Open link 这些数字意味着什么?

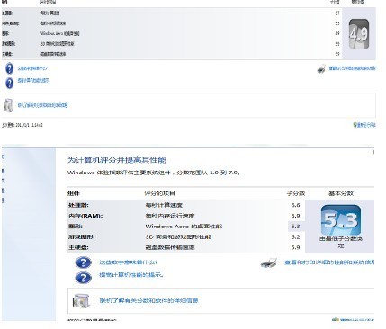[129, 262]
